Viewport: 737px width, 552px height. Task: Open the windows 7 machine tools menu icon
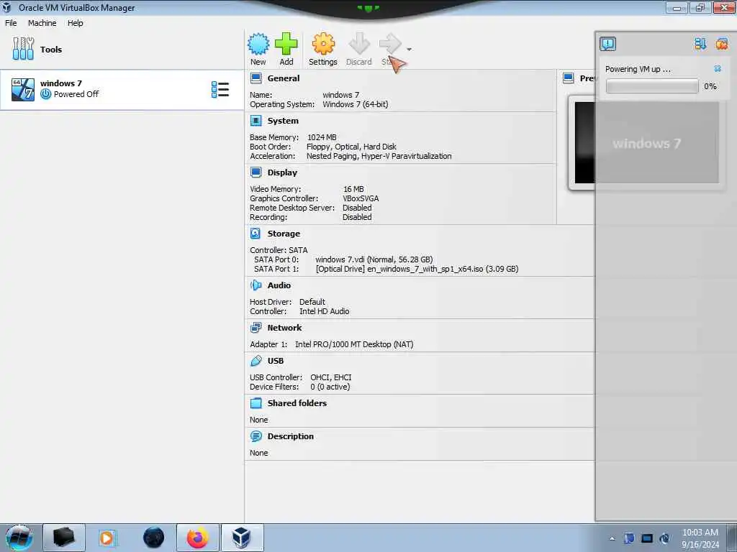220,89
